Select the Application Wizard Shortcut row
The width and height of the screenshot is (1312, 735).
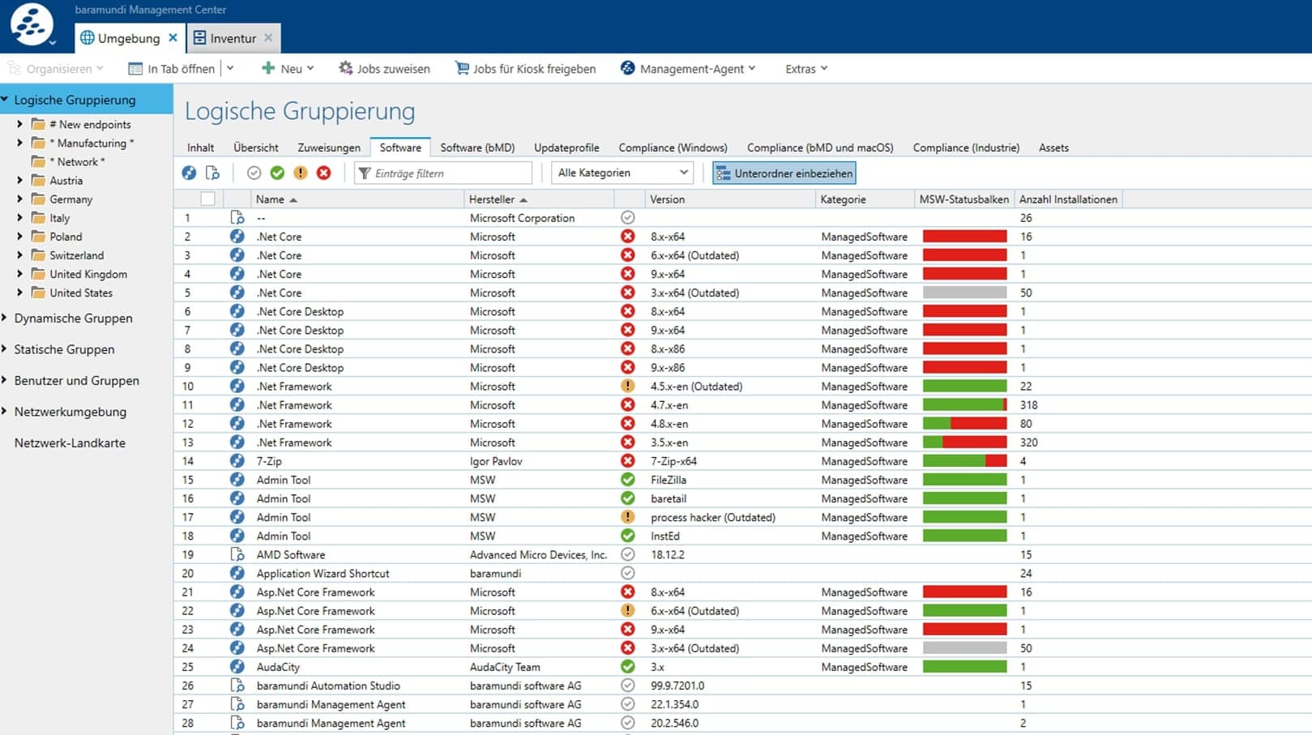(742, 573)
